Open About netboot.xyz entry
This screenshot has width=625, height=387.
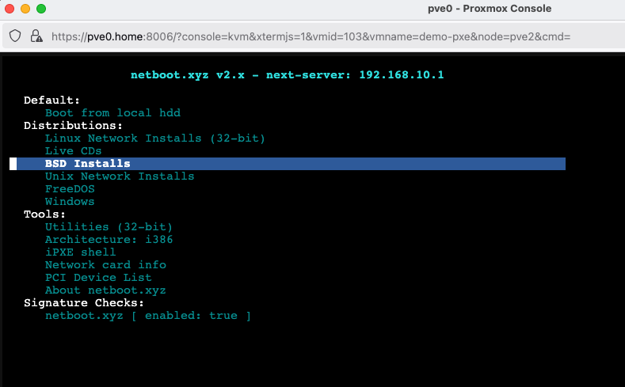tap(105, 290)
